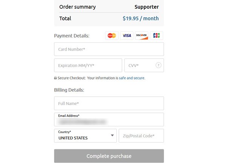This screenshot has width=226, height=166.
Task: Open the CVV help question mark
Action: click(159, 65)
